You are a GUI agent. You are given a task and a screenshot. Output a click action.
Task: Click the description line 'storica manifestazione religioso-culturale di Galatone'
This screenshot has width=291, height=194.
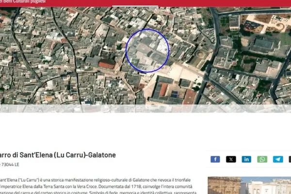pos(100,180)
